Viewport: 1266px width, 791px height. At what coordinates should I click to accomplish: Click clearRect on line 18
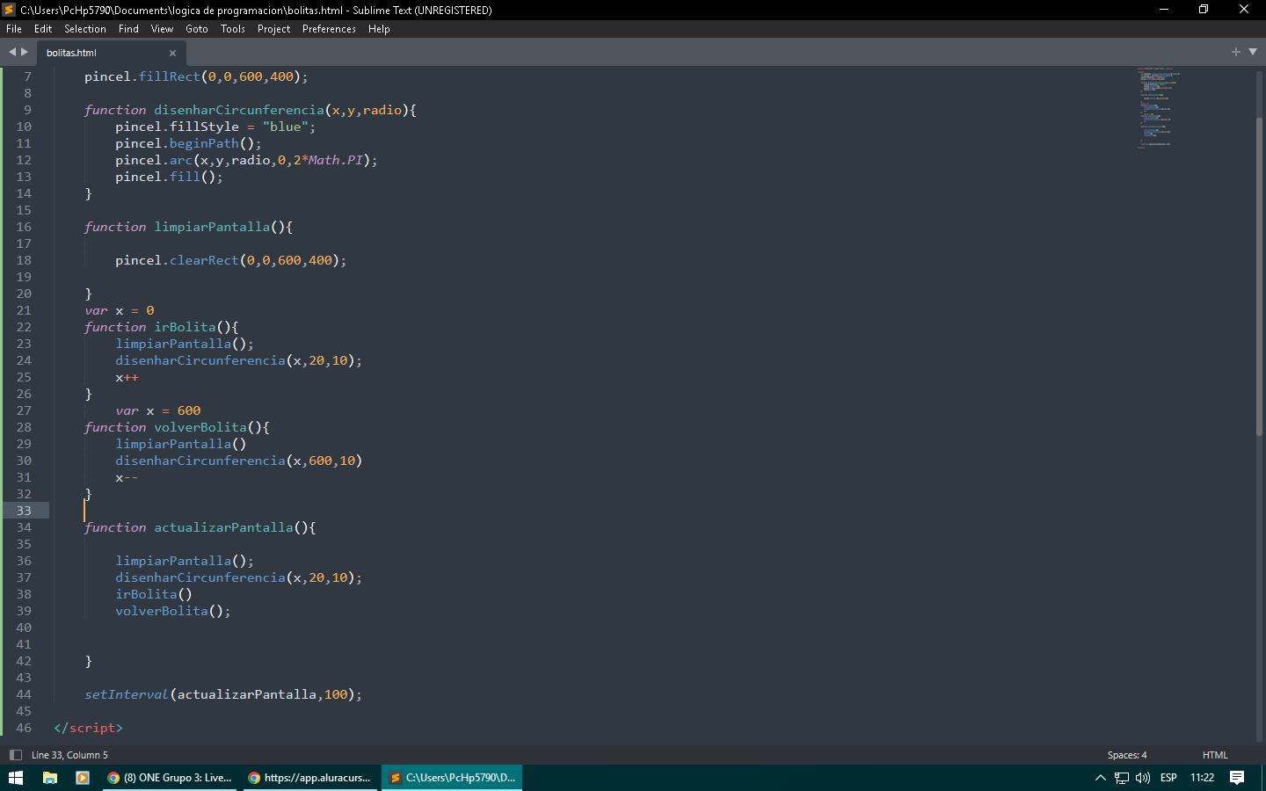click(x=204, y=260)
